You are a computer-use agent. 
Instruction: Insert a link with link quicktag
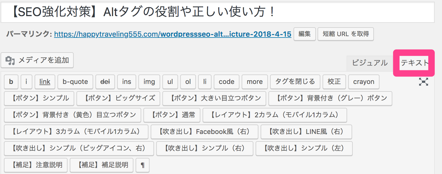[45, 82]
